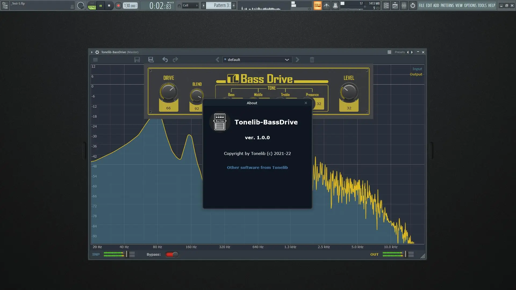Click the redo arrow in plugin toolbar
The height and width of the screenshot is (290, 516).
(x=175, y=60)
